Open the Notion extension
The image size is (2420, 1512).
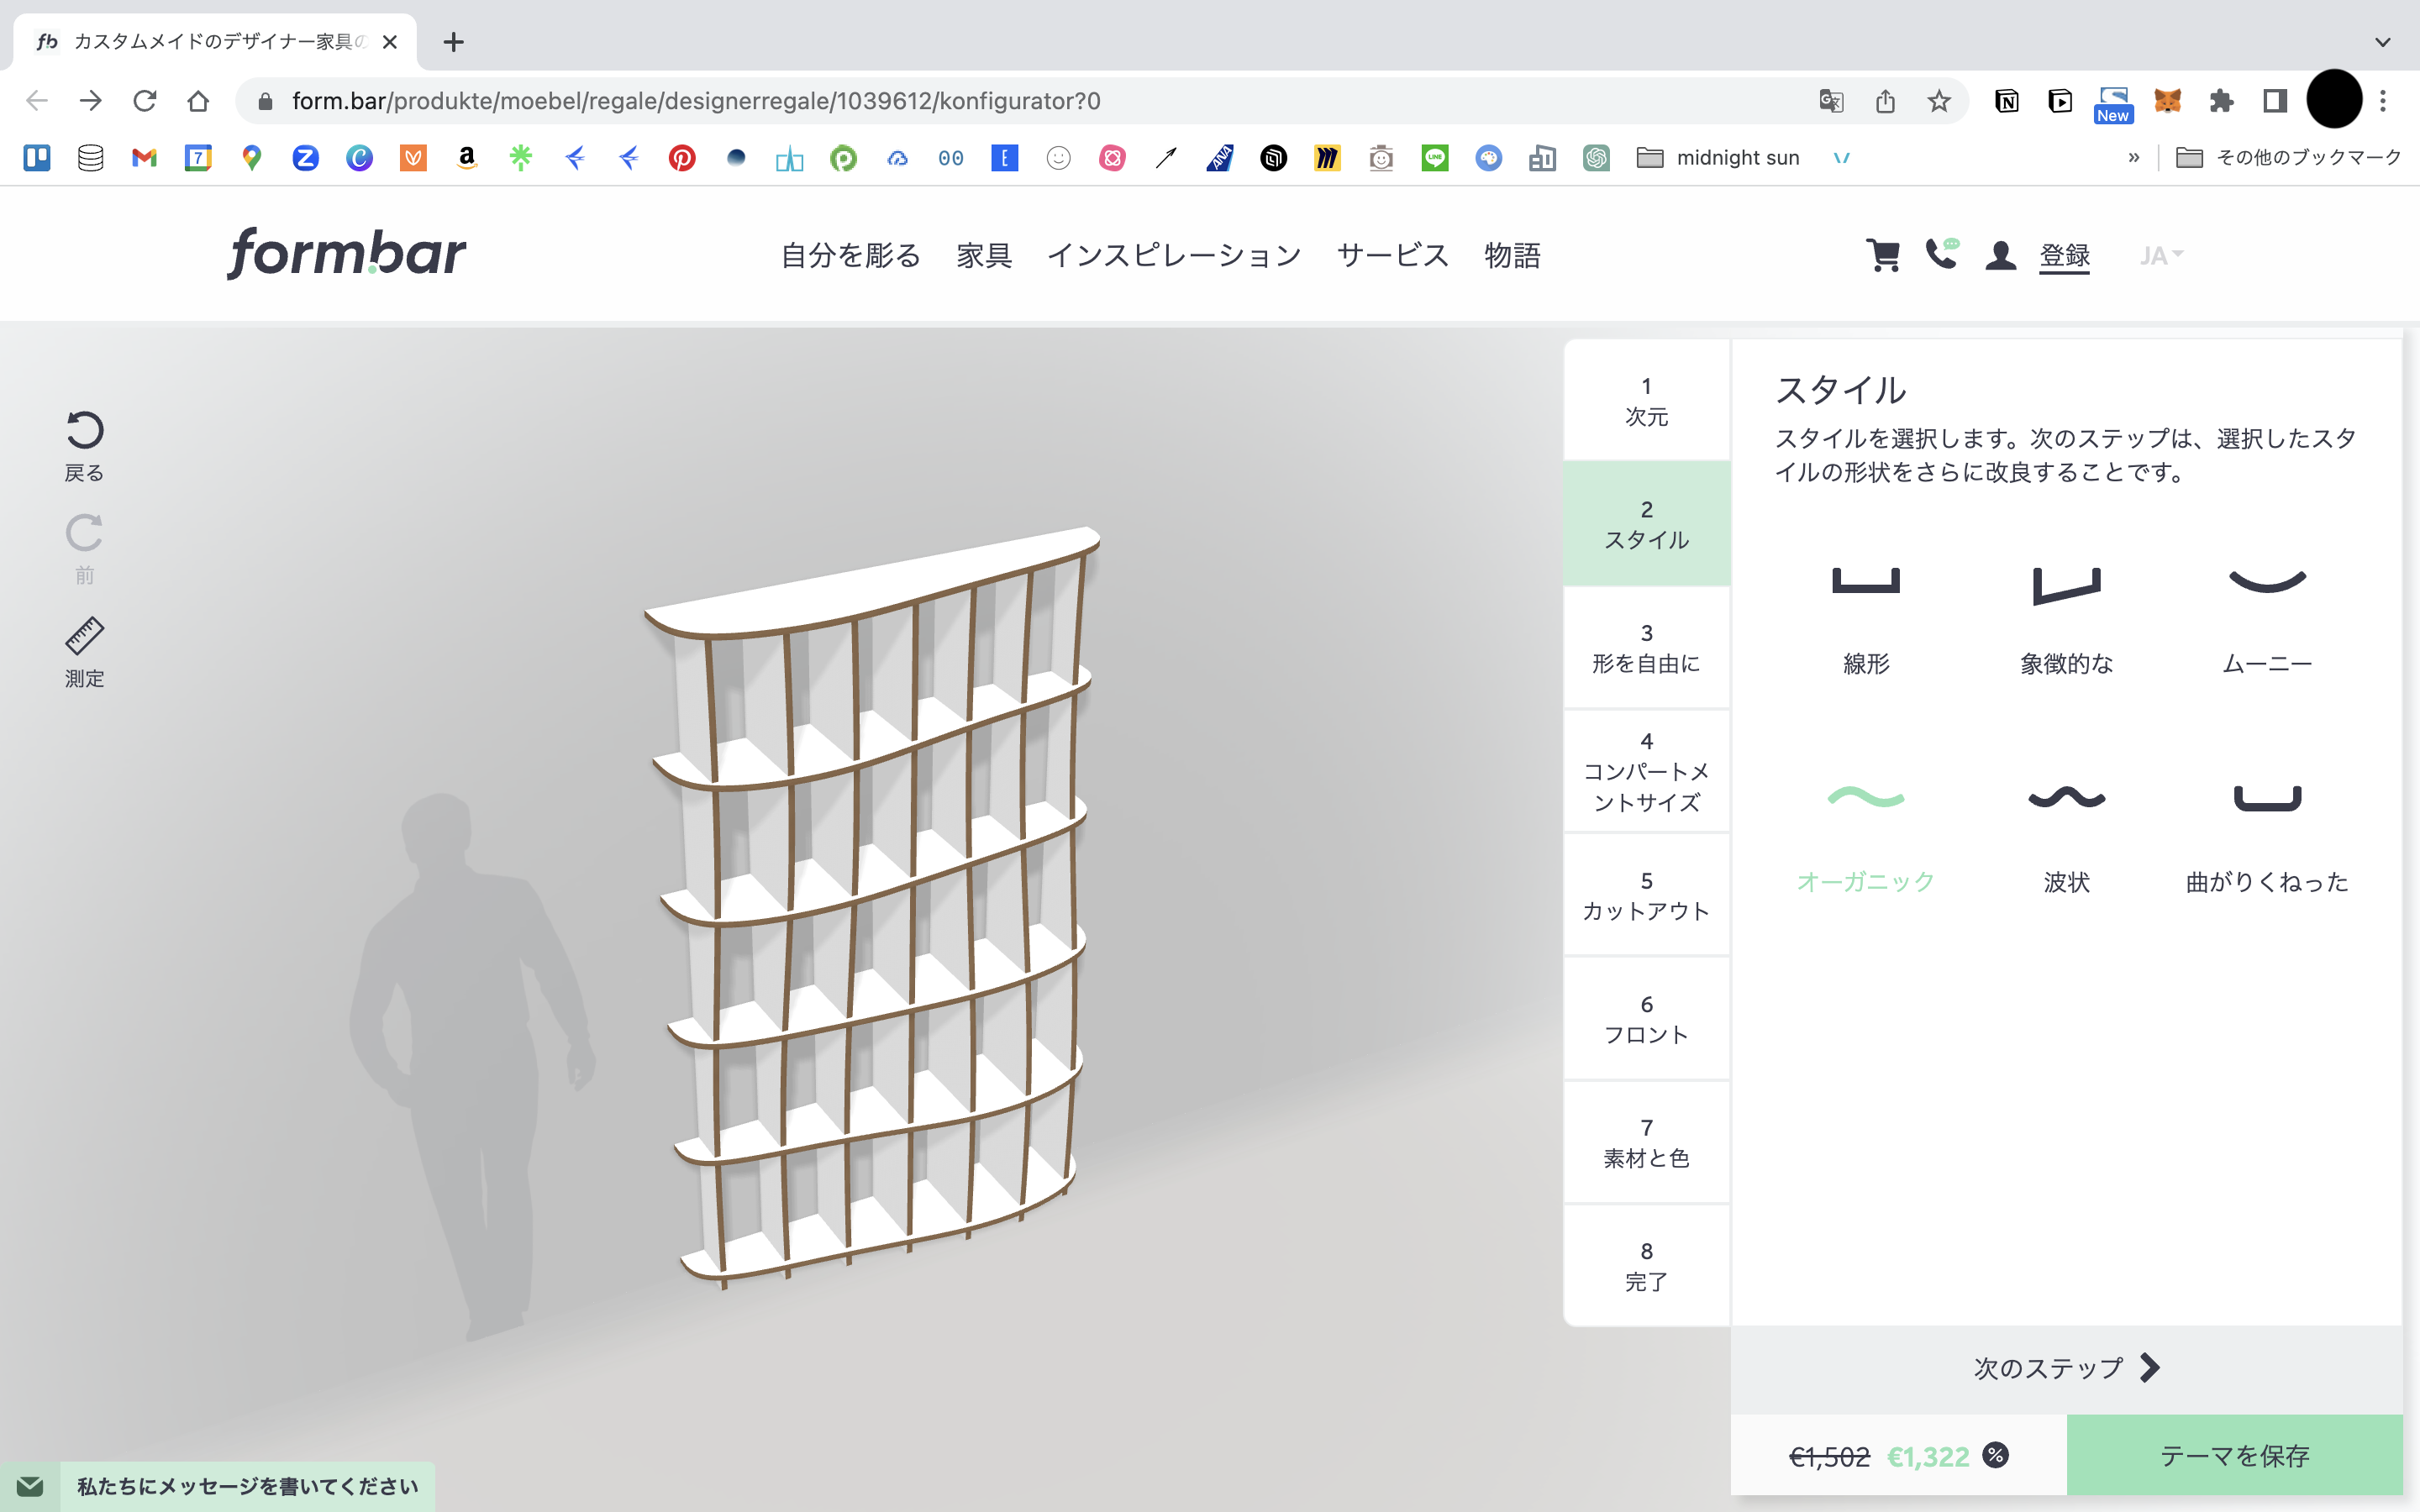point(2006,101)
